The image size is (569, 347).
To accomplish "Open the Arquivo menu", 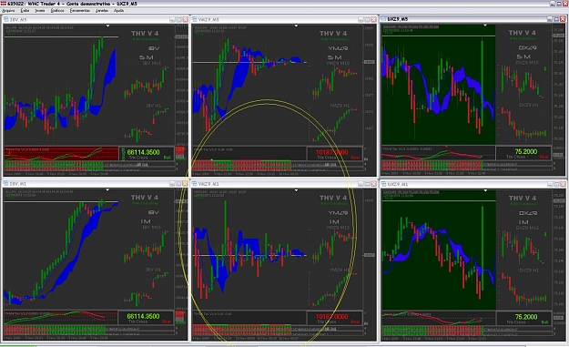I will (8, 11).
